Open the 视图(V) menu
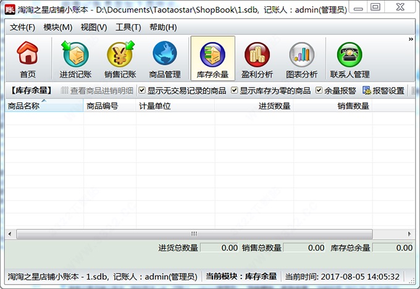The height and width of the screenshot is (289, 420). [x=93, y=27]
